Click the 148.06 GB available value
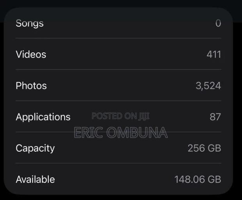The width and height of the screenshot is (242, 200). [198, 179]
